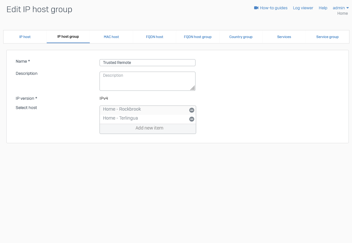The image size is (352, 243).
Task: Go to the FQDN host tab
Action: pyautogui.click(x=155, y=37)
